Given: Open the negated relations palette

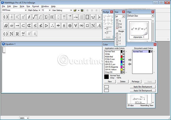Looking at the screenshot, I should [x=41, y=26].
